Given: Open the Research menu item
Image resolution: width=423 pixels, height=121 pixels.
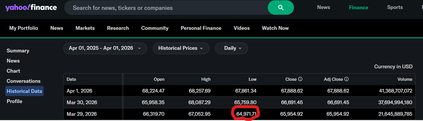Looking at the screenshot, I should pos(118,28).
